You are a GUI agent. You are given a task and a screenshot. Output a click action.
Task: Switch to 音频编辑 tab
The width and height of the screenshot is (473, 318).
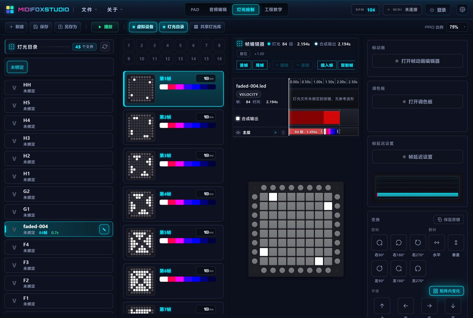(218, 9)
